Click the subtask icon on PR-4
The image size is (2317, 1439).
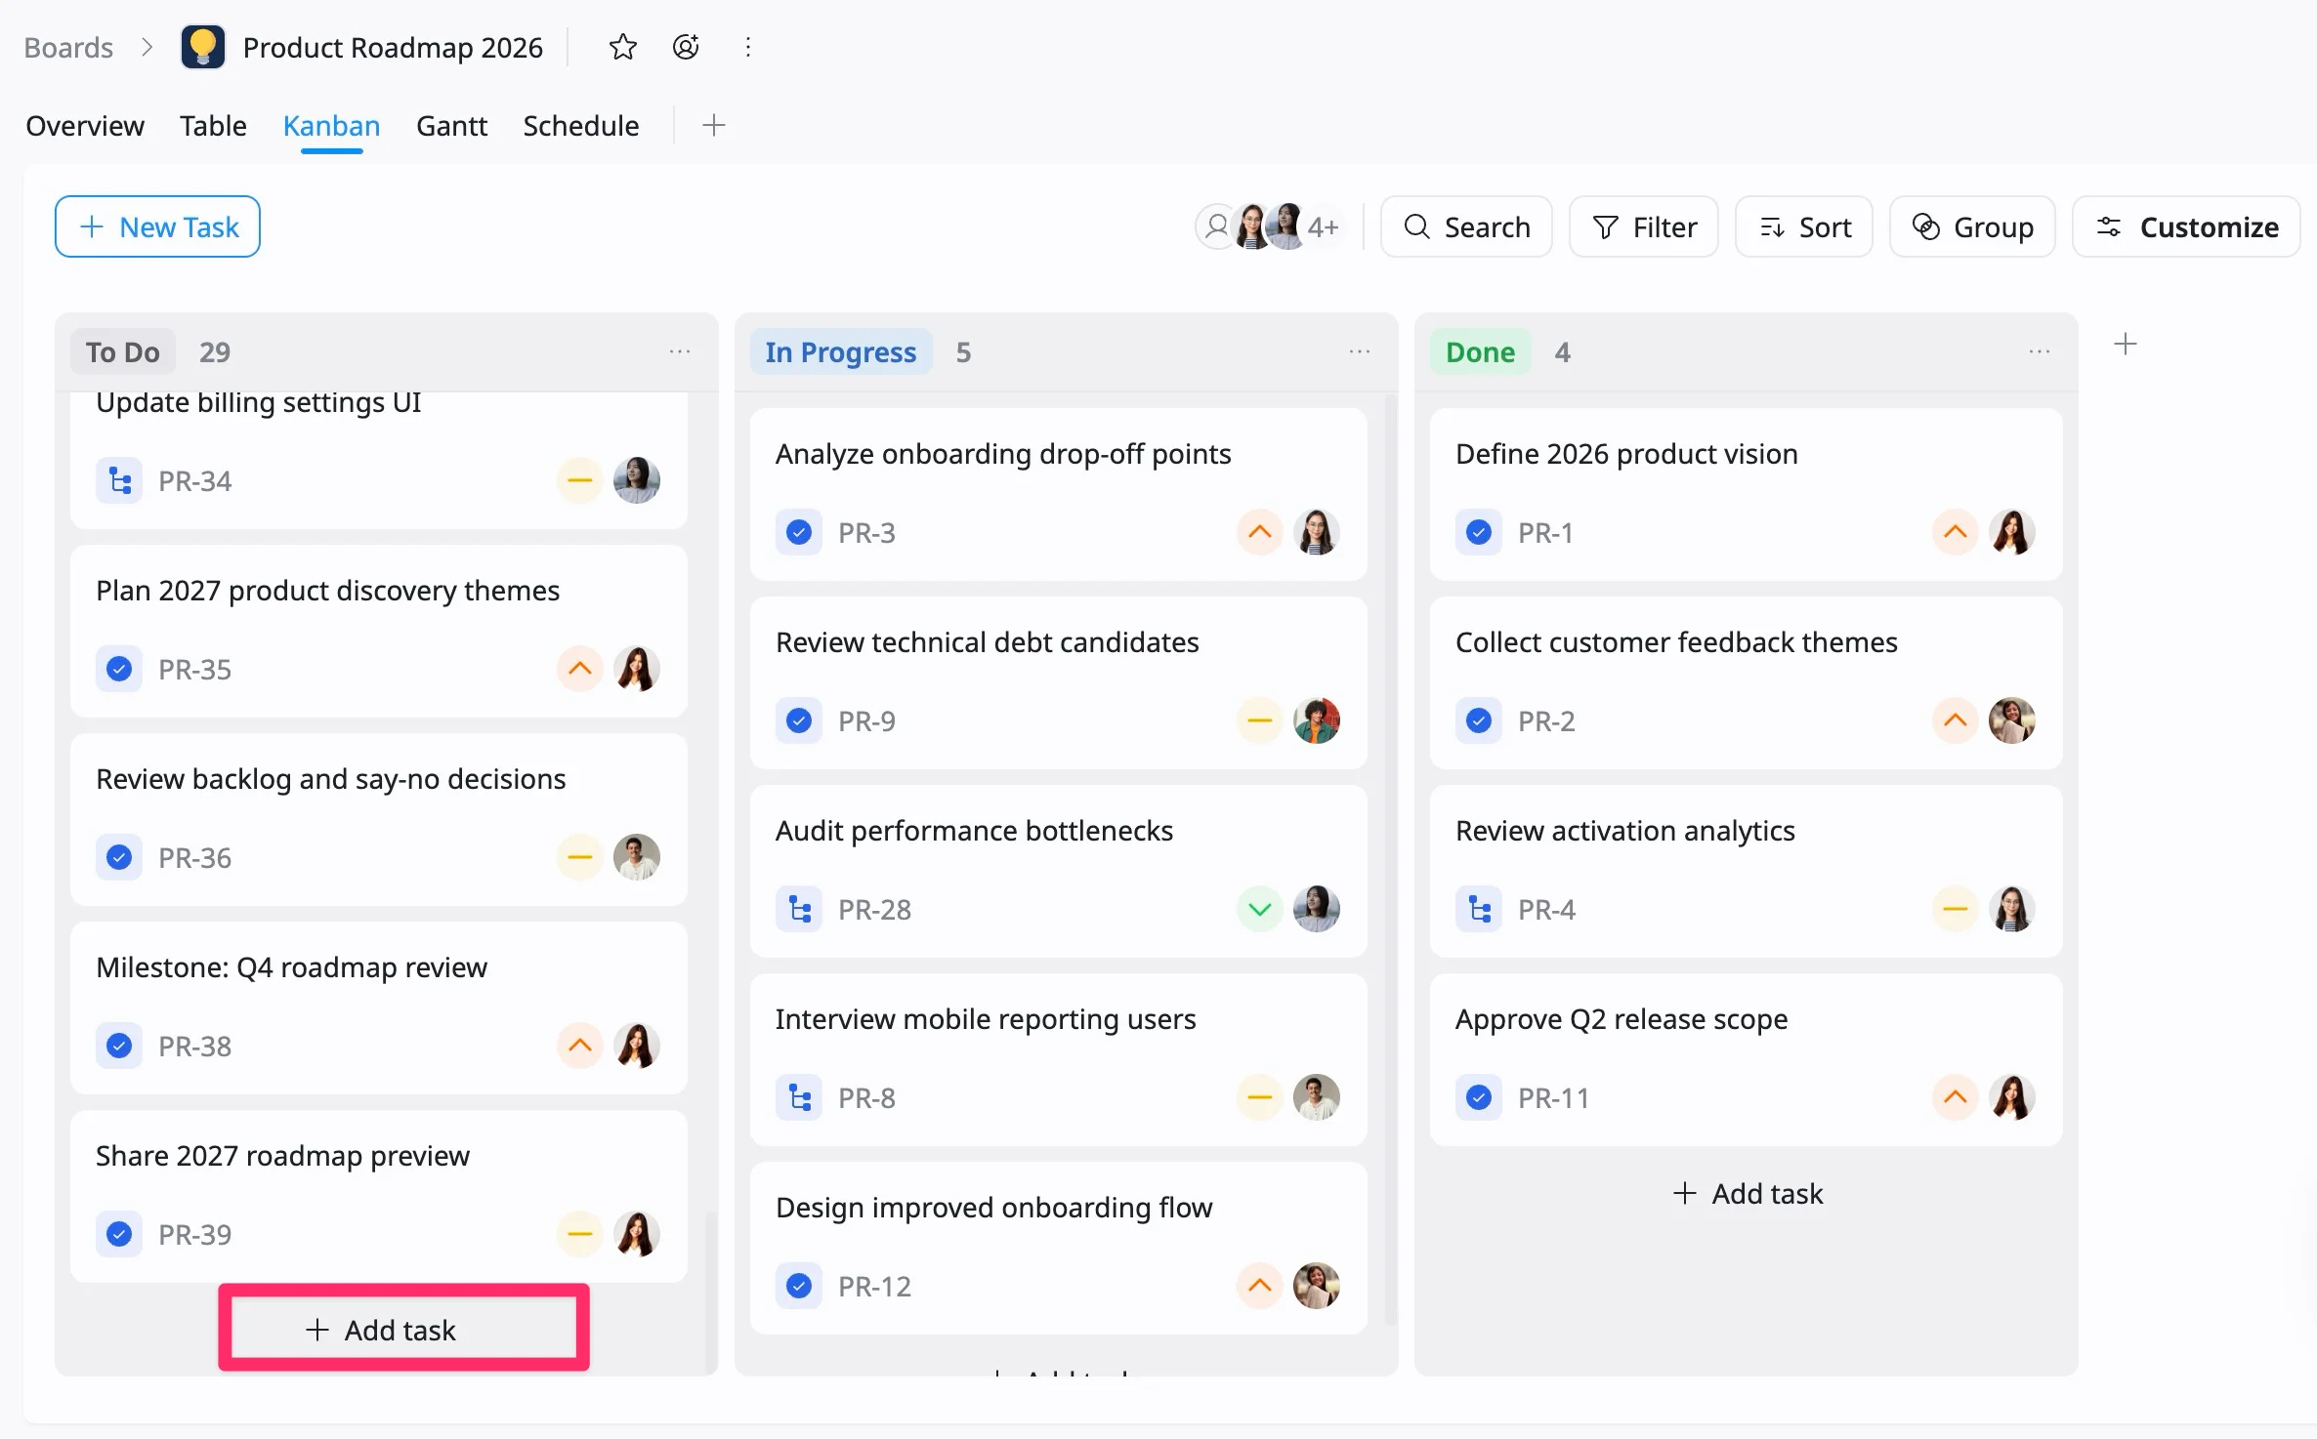coord(1479,909)
